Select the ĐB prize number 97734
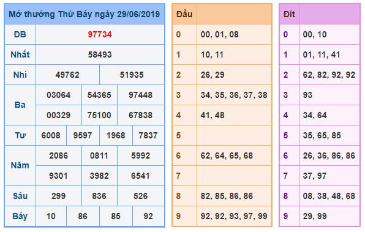 pos(100,34)
